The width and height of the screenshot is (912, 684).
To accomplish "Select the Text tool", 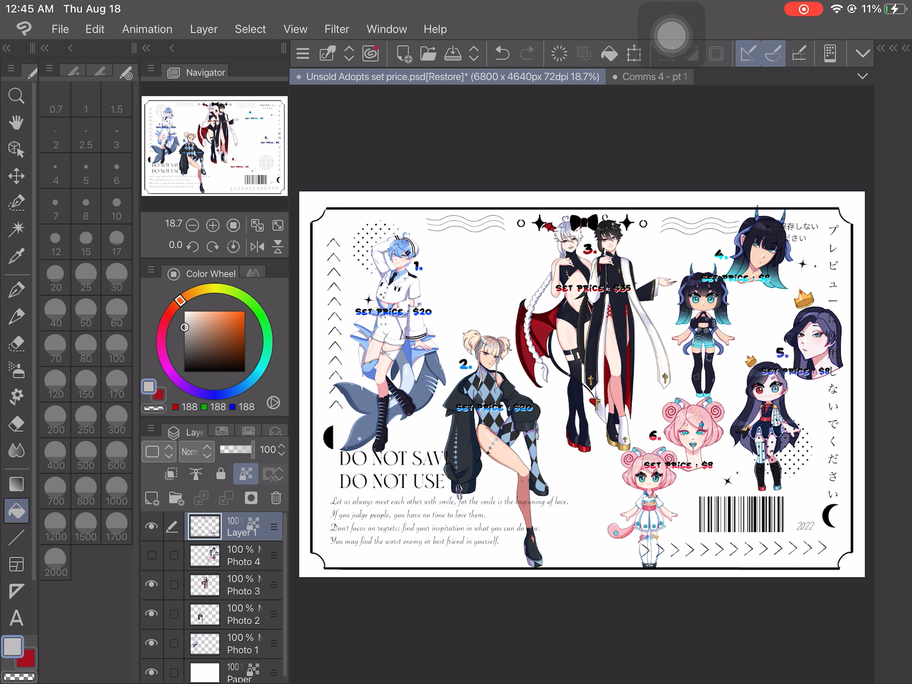I will point(16,618).
